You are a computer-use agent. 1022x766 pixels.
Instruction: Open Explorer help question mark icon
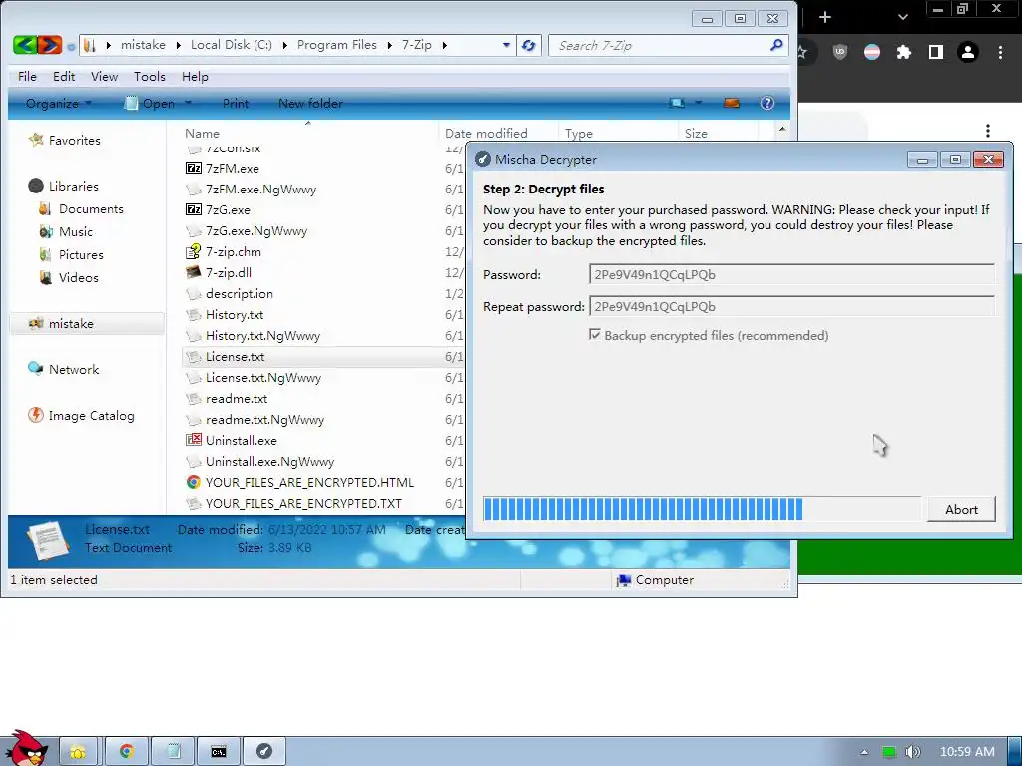tap(767, 103)
